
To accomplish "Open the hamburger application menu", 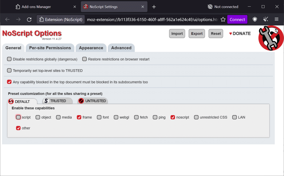I will click(x=276, y=19).
